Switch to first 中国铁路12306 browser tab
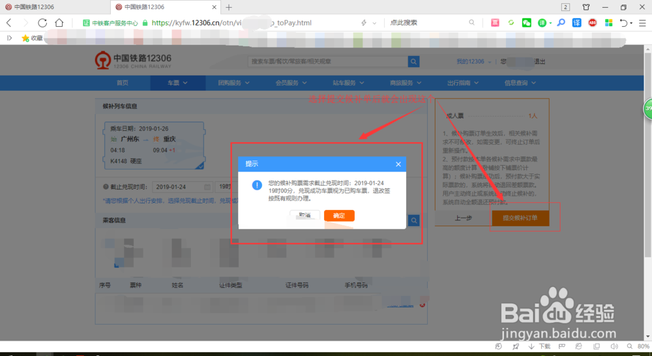This screenshot has width=652, height=356. coord(55,7)
